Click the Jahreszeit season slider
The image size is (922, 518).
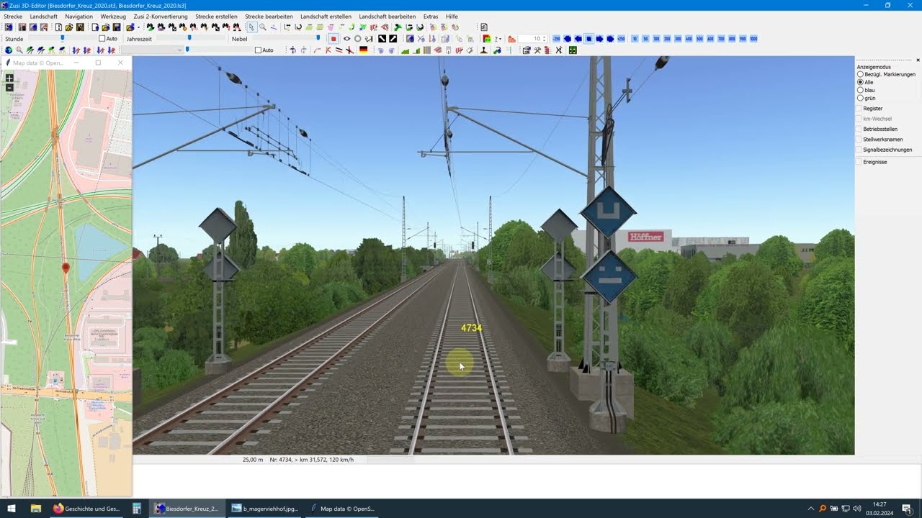pyautogui.click(x=191, y=39)
